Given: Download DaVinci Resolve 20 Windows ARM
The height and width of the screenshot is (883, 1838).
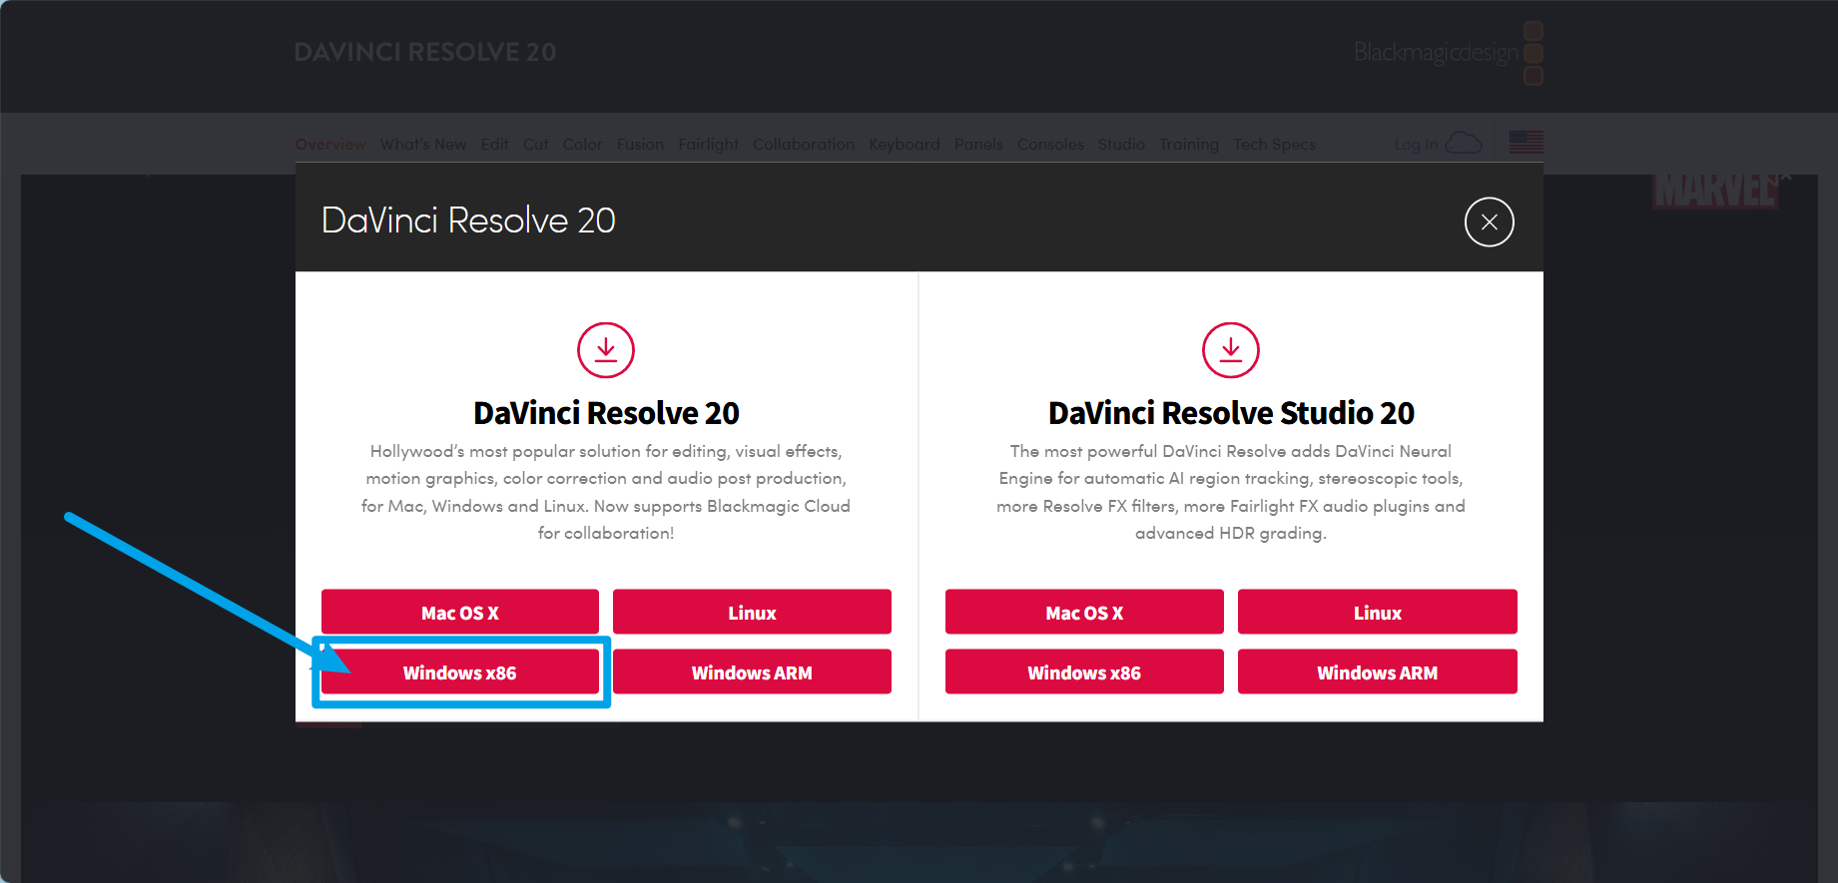Looking at the screenshot, I should tap(752, 671).
